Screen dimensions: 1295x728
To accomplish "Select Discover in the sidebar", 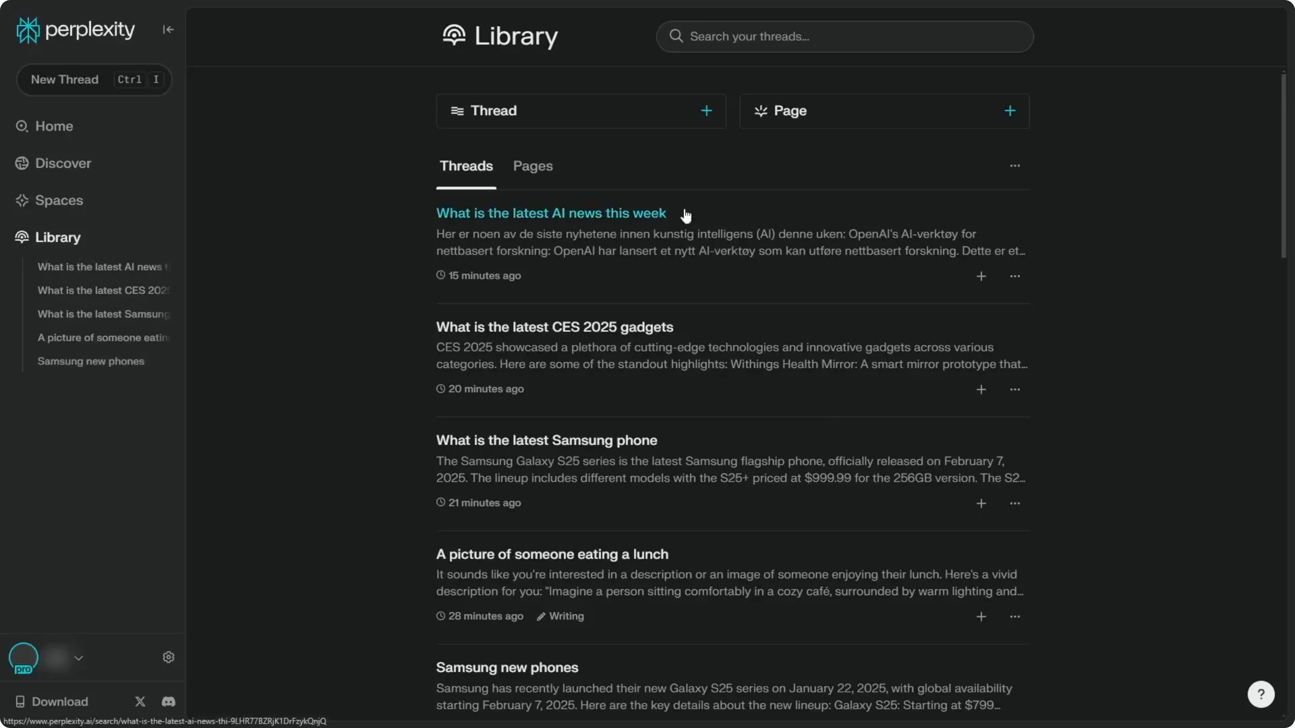I will [61, 163].
